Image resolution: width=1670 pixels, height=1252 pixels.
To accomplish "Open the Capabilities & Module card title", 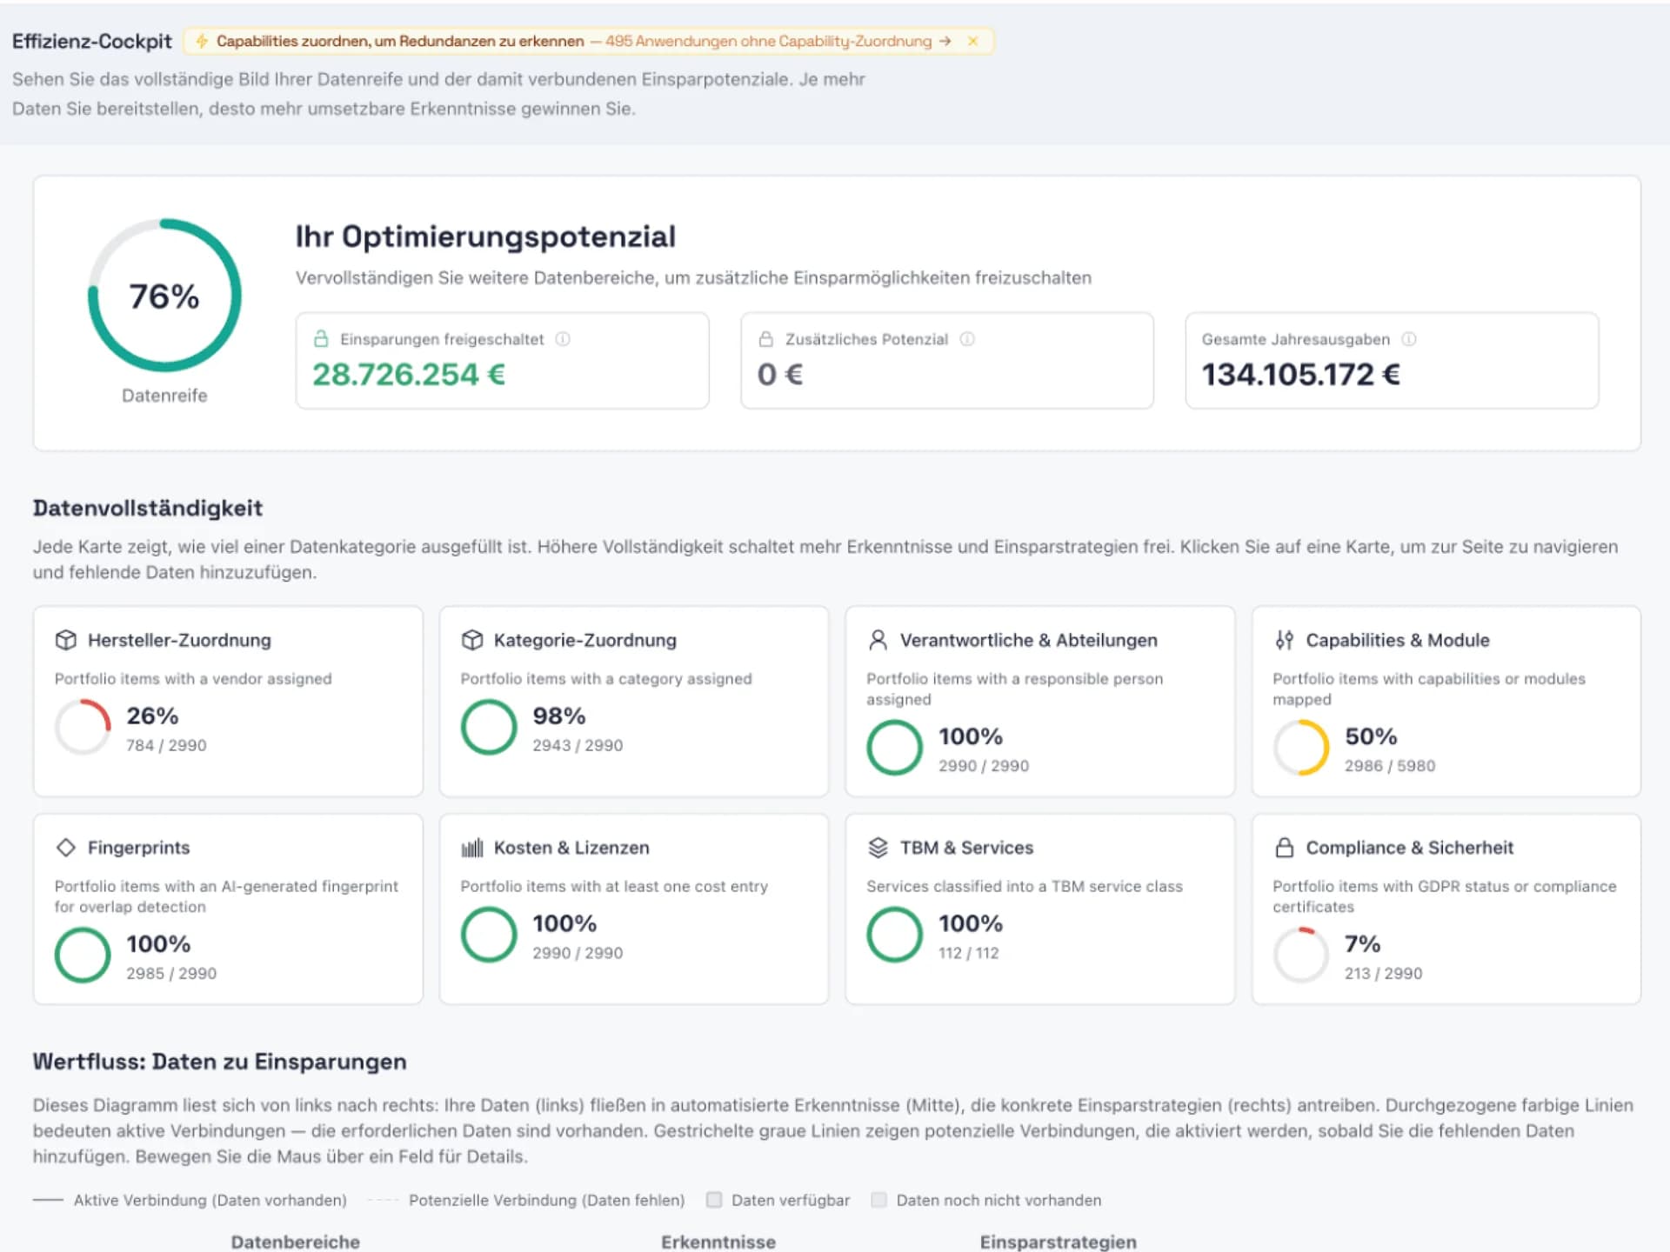I will 1398,640.
